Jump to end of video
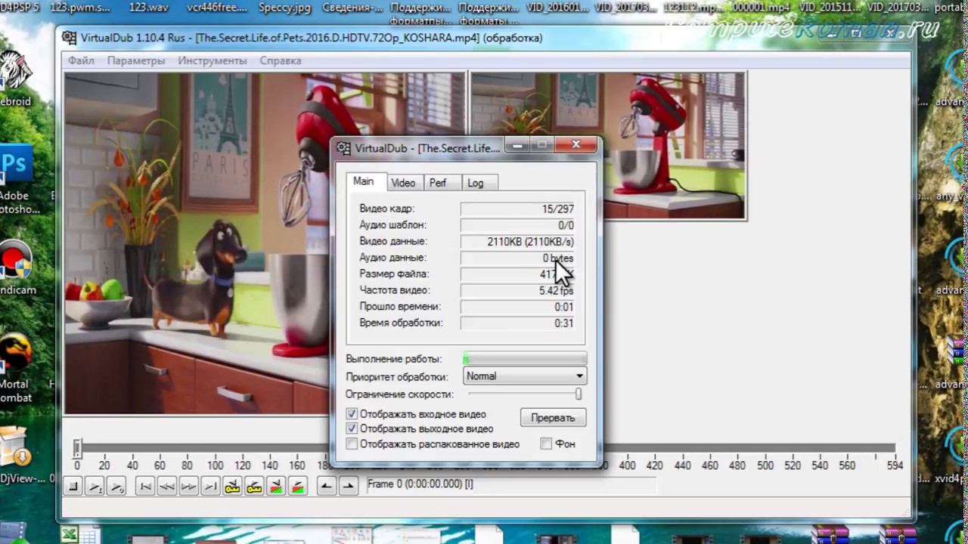The width and height of the screenshot is (968, 544). coord(211,487)
